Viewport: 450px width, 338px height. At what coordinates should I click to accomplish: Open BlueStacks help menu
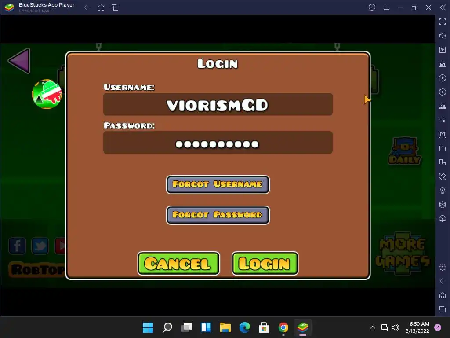pyautogui.click(x=372, y=7)
